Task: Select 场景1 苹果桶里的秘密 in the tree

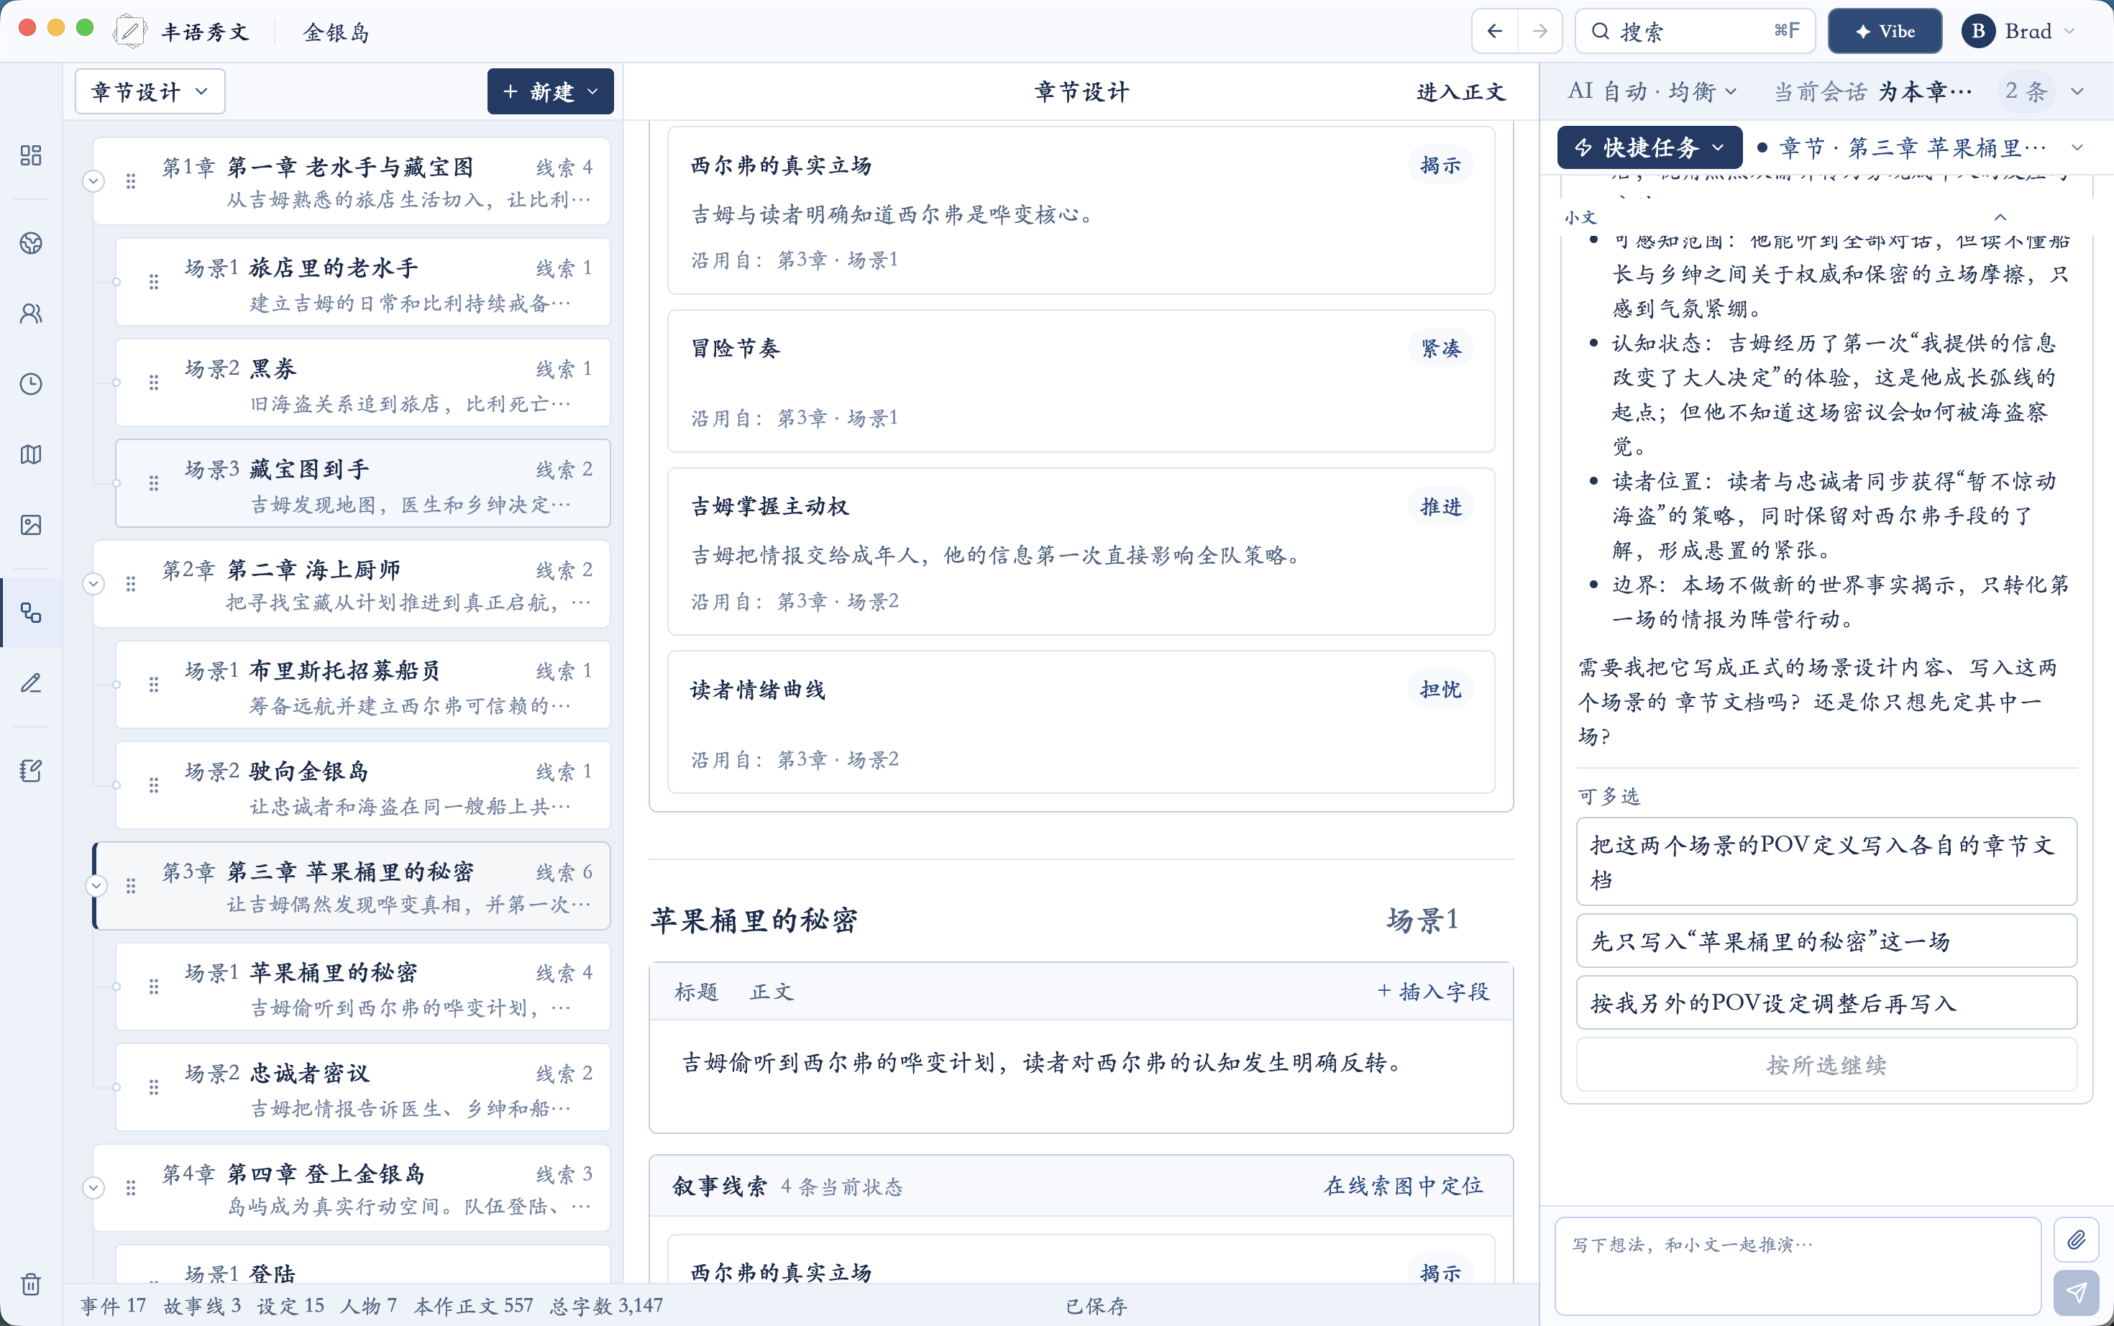Action: (363, 987)
